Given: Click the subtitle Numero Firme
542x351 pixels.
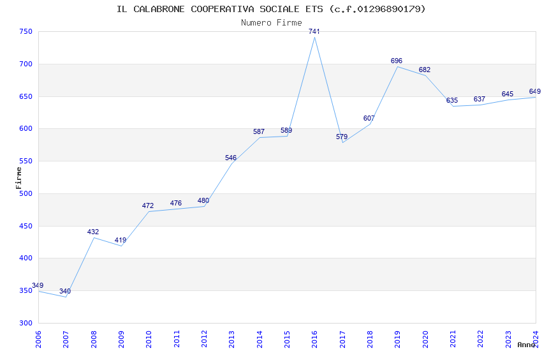Looking at the screenshot, I should (272, 23).
